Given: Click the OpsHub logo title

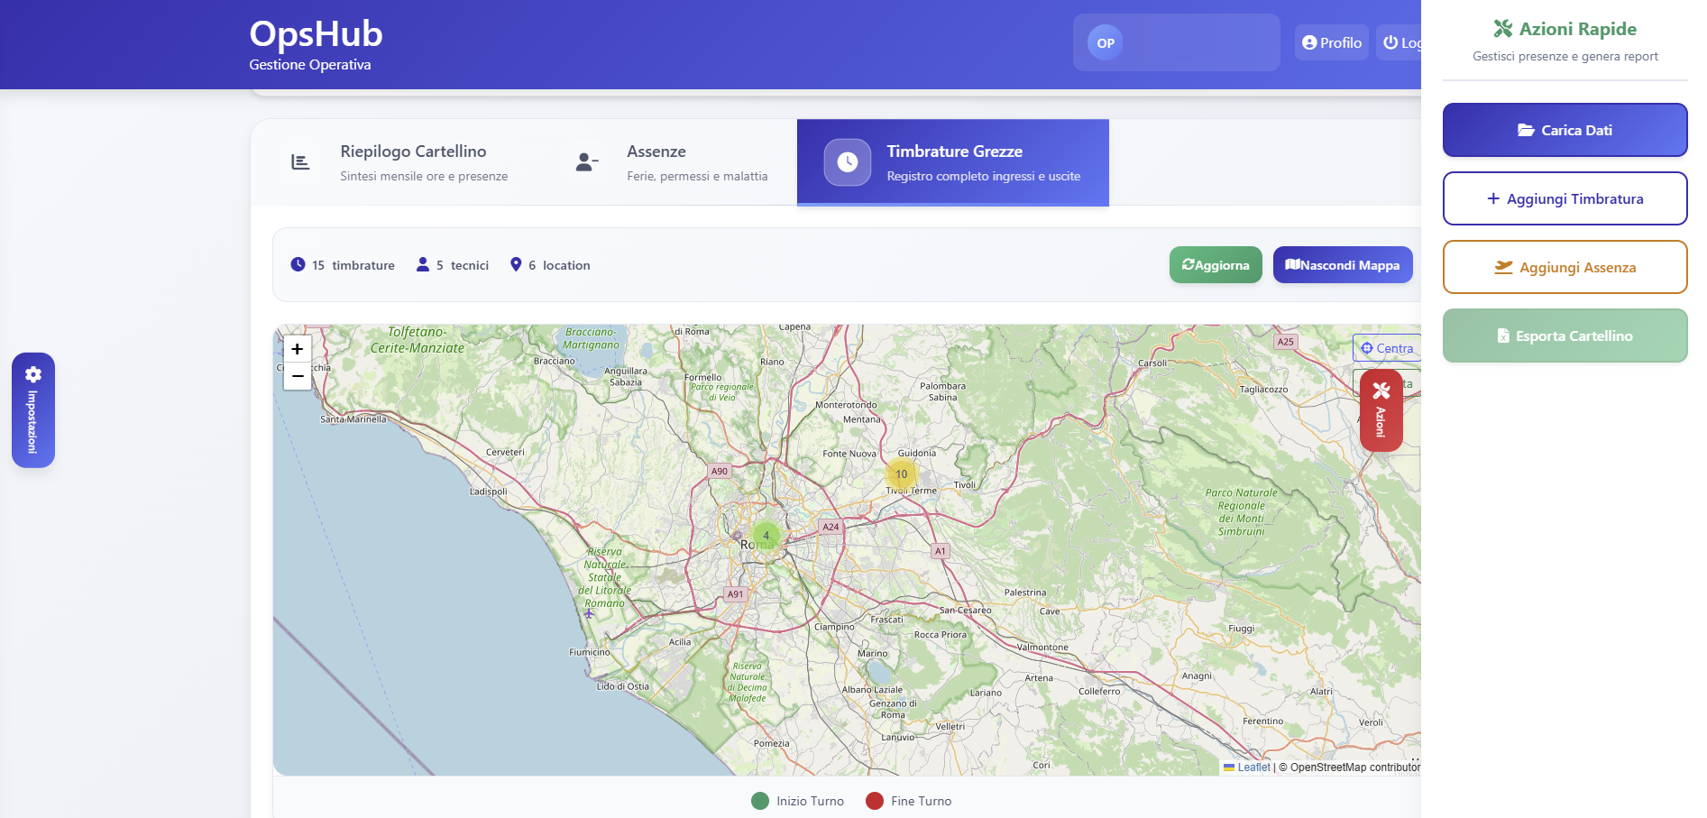Looking at the screenshot, I should (316, 34).
